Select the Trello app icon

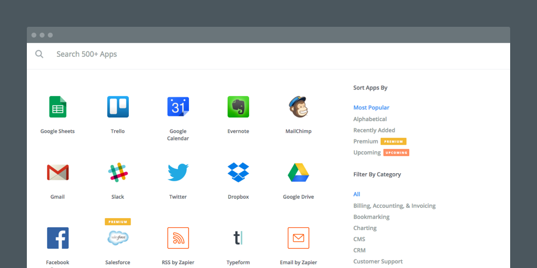point(118,107)
